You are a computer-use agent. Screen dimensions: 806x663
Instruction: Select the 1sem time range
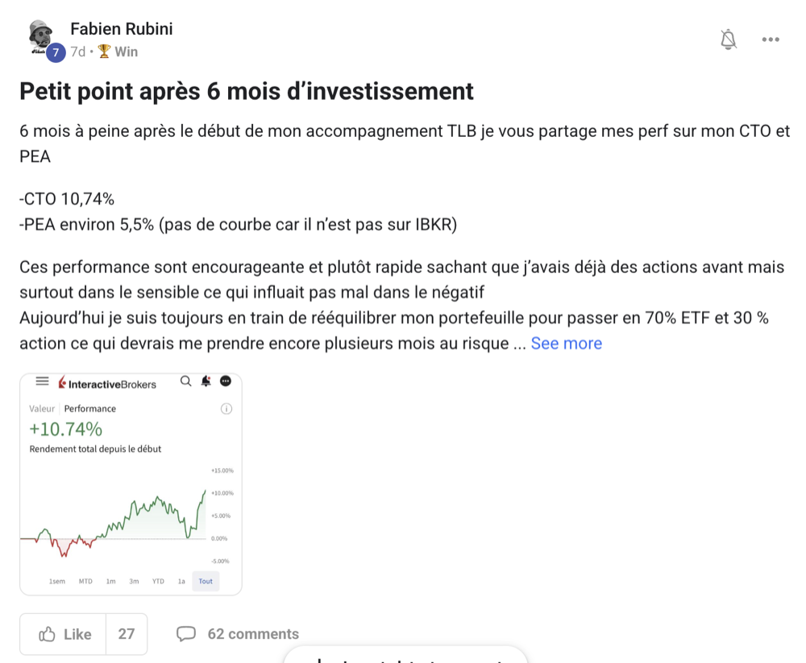(x=56, y=581)
